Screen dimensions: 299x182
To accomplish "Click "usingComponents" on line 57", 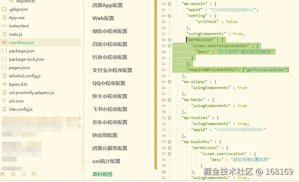I will click(x=206, y=34).
